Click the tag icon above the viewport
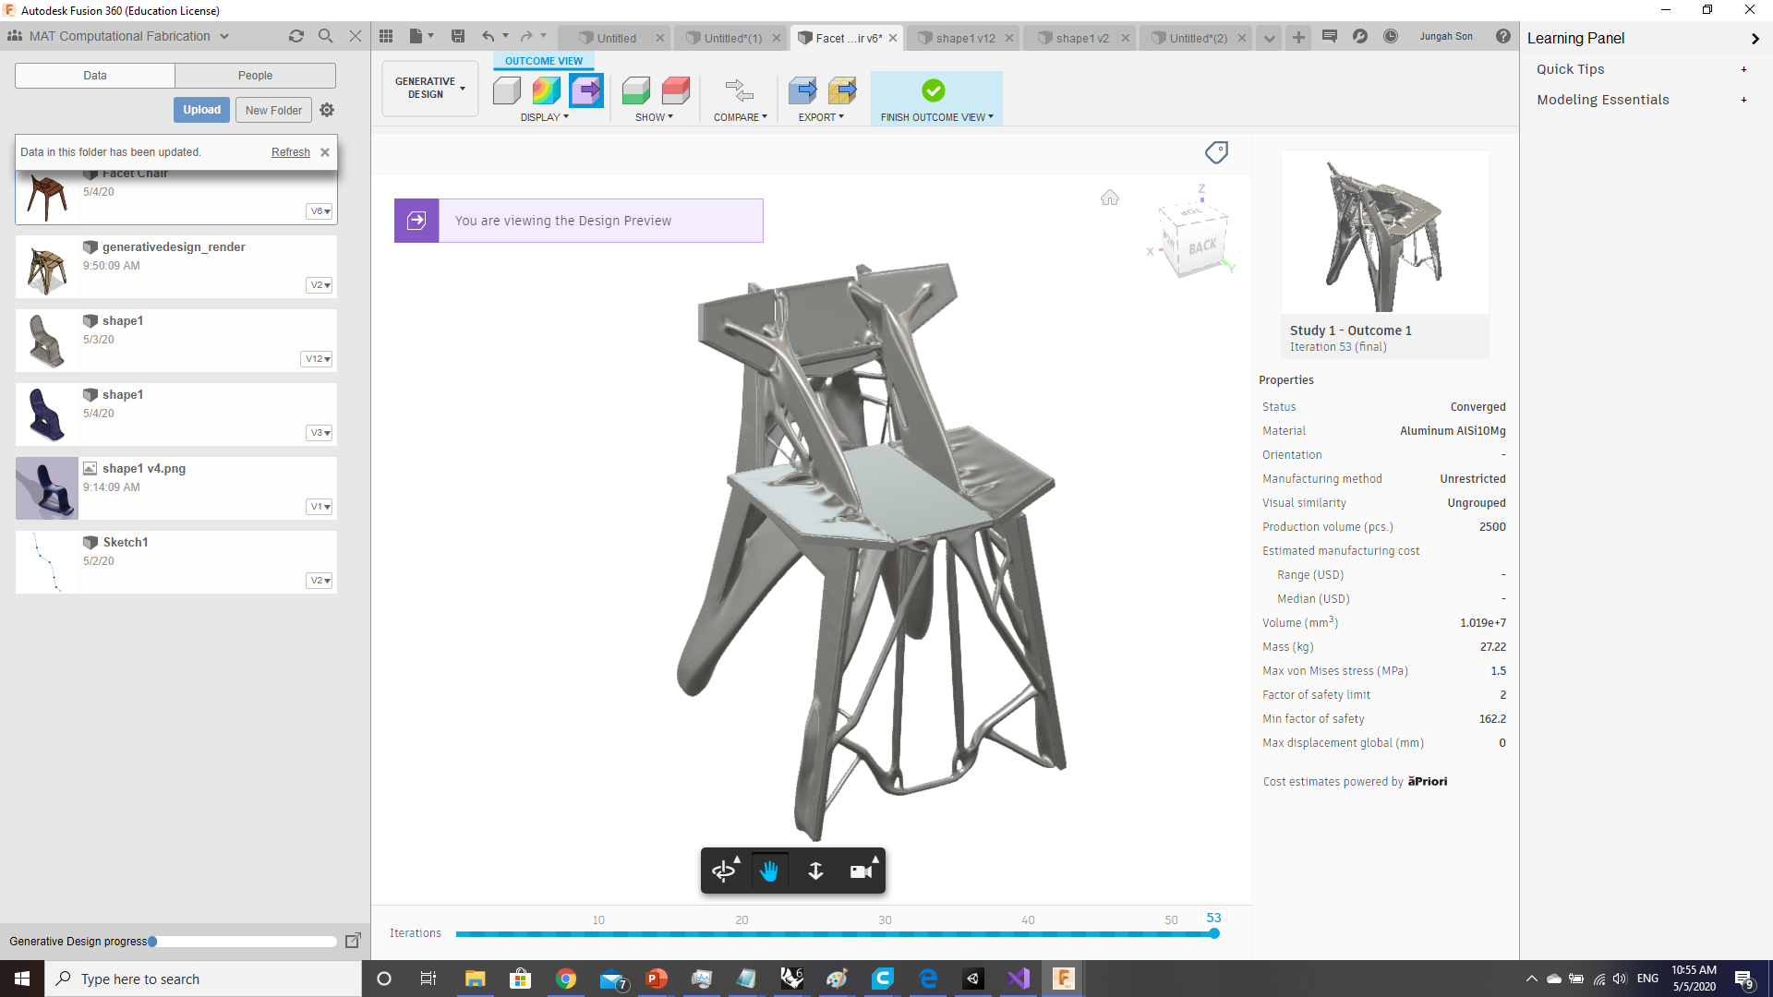This screenshot has width=1773, height=997. click(1216, 152)
